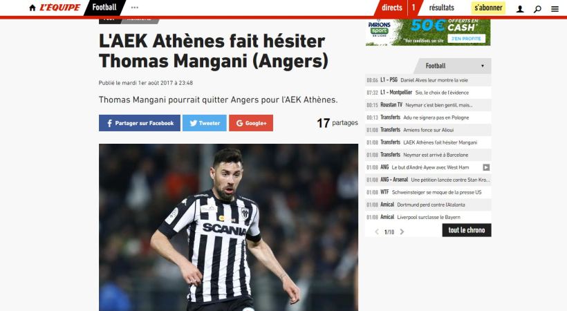Go to previous chrono page arrow

(376, 232)
